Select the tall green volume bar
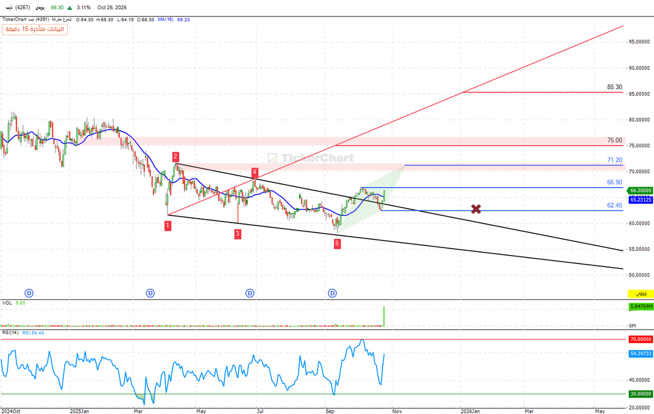654x414 pixels. coord(384,317)
